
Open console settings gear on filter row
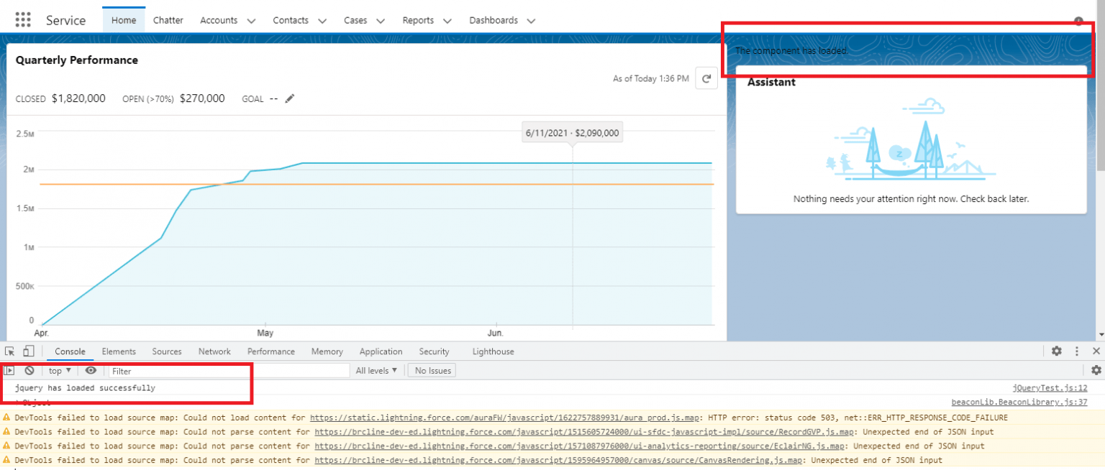(1096, 370)
